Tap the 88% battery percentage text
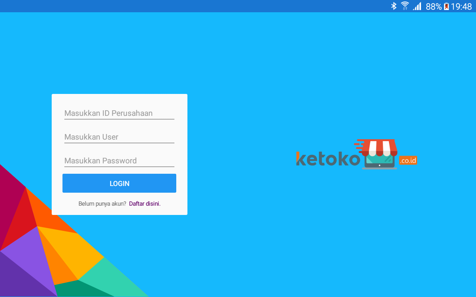Image resolution: width=476 pixels, height=297 pixels. click(x=434, y=6)
